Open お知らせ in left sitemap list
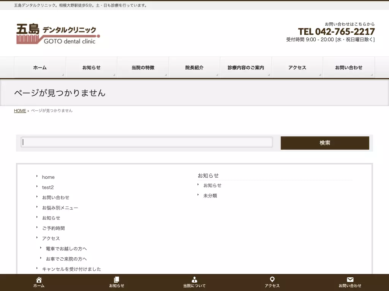389x291 pixels. pos(51,218)
